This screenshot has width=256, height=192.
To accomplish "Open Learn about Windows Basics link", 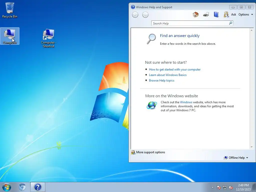I will click(x=168, y=75).
